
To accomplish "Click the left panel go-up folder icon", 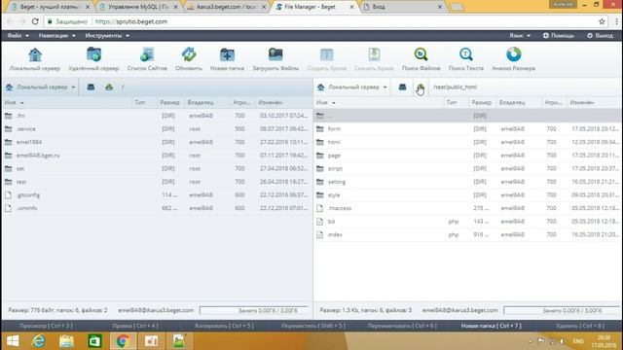I will point(109,87).
